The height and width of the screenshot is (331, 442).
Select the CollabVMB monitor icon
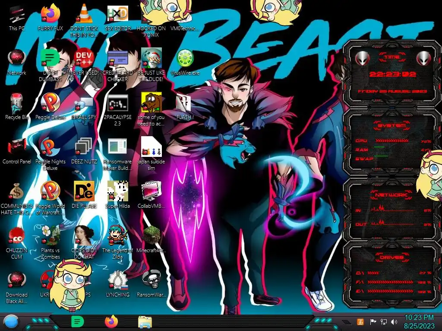click(151, 195)
